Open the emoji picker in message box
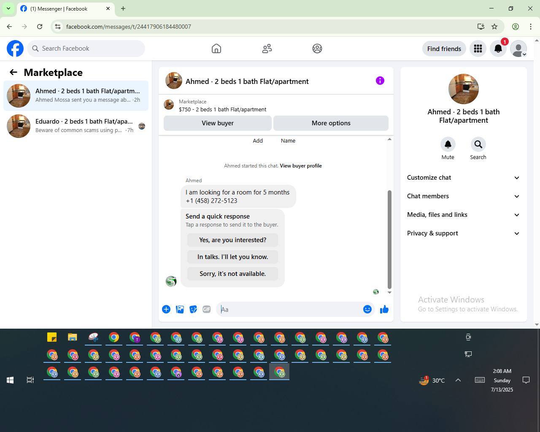The width and height of the screenshot is (540, 432). [x=367, y=309]
